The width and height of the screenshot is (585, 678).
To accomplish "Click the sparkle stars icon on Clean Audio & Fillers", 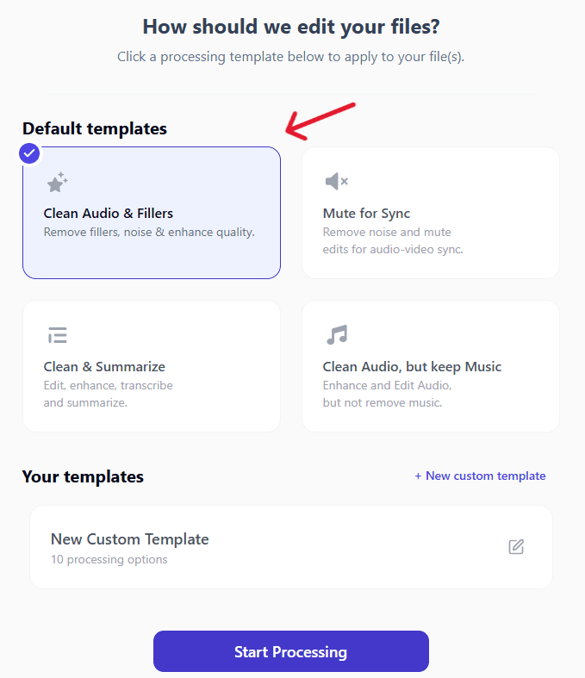I will tap(58, 182).
